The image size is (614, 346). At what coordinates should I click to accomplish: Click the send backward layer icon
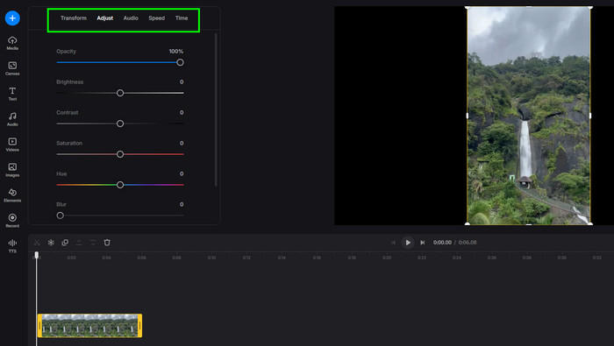point(93,243)
